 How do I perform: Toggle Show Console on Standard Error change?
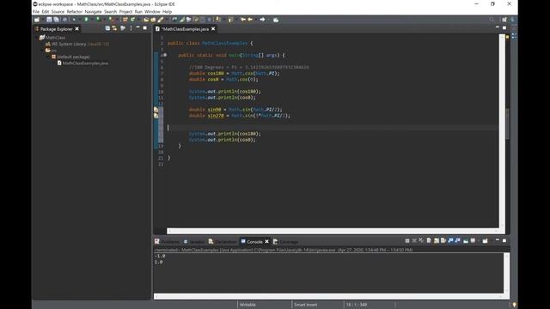click(458, 240)
